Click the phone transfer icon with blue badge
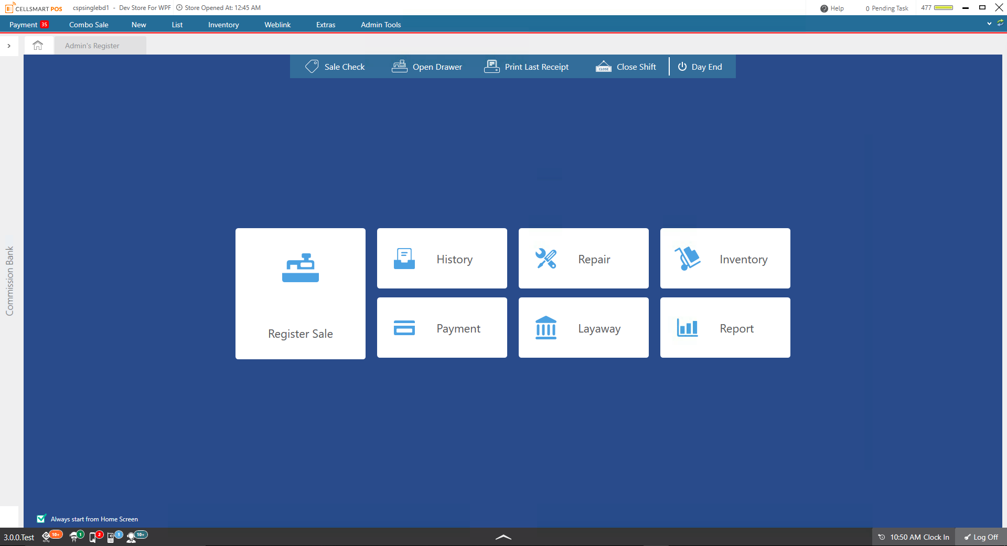The width and height of the screenshot is (1007, 546). tap(115, 536)
